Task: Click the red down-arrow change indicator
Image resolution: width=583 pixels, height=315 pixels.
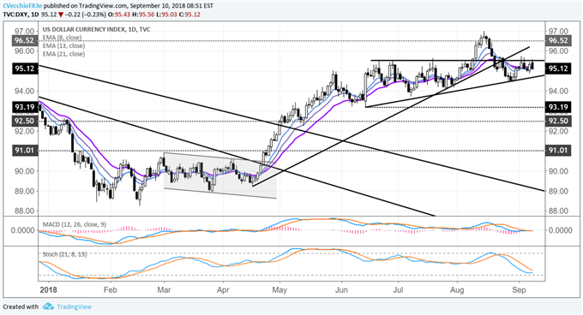Action: point(61,15)
